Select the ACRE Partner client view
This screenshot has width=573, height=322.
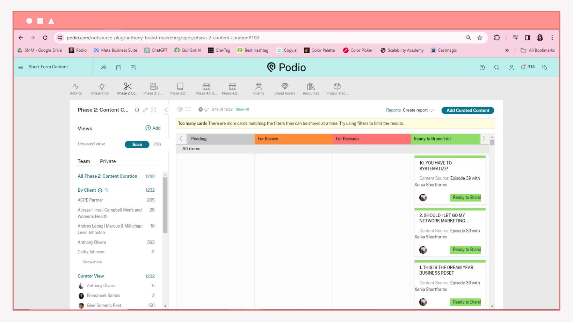[116, 200]
